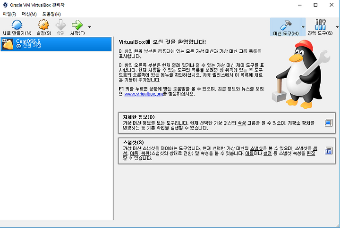Close the VirtualBox Manager window
Image resolution: width=340 pixels, height=228 pixels.
331,5
